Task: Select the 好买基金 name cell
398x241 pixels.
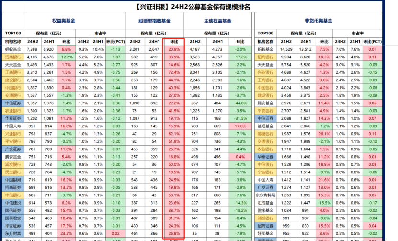Action: pyautogui.click(x=265, y=233)
